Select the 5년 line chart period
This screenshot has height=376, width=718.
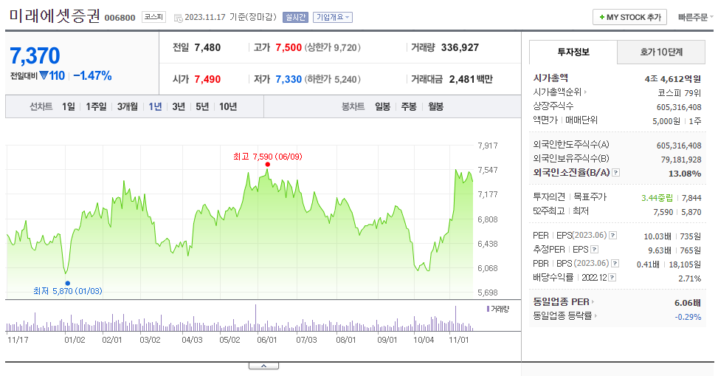coord(202,106)
